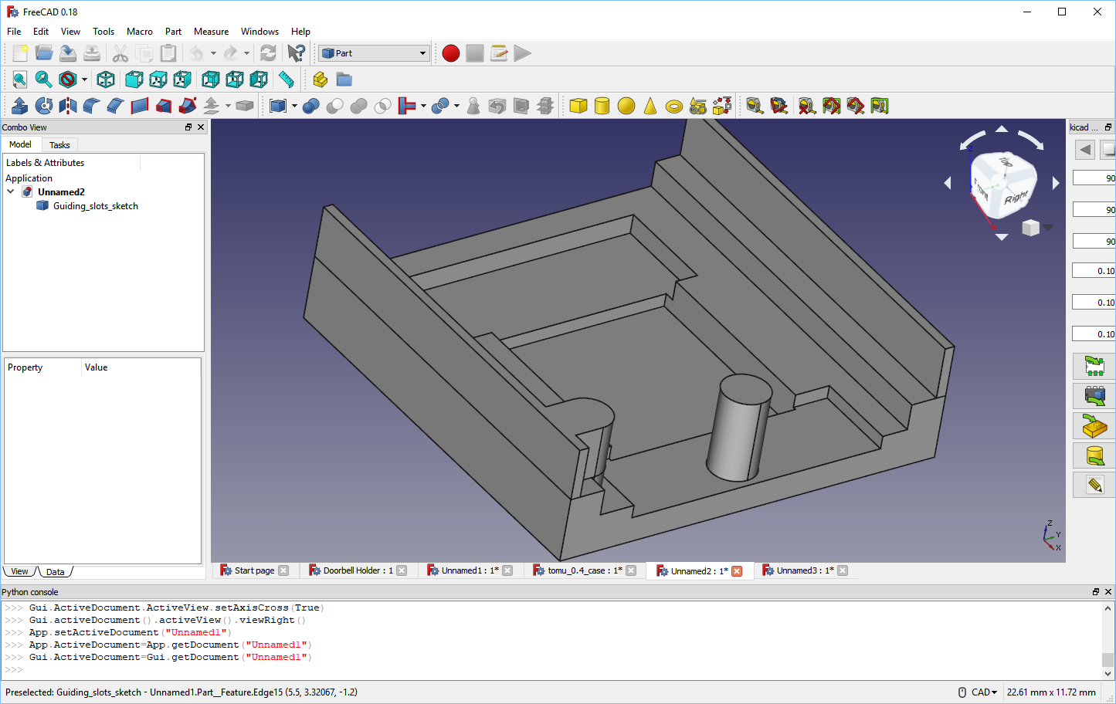The image size is (1116, 704).
Task: Select the Cylinder primitive tool
Action: (x=601, y=106)
